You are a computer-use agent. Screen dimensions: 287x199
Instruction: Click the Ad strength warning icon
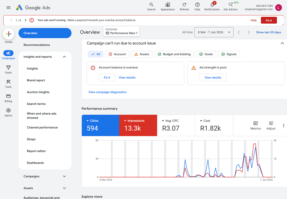[x=194, y=68]
